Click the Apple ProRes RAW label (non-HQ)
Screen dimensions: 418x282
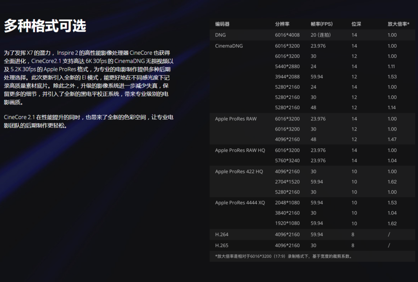coord(236,119)
